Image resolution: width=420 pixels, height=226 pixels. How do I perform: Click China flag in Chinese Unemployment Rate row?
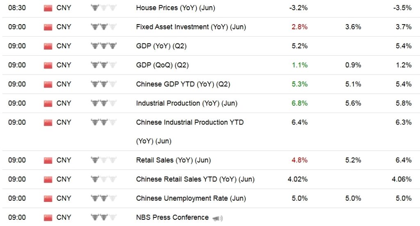click(48, 199)
